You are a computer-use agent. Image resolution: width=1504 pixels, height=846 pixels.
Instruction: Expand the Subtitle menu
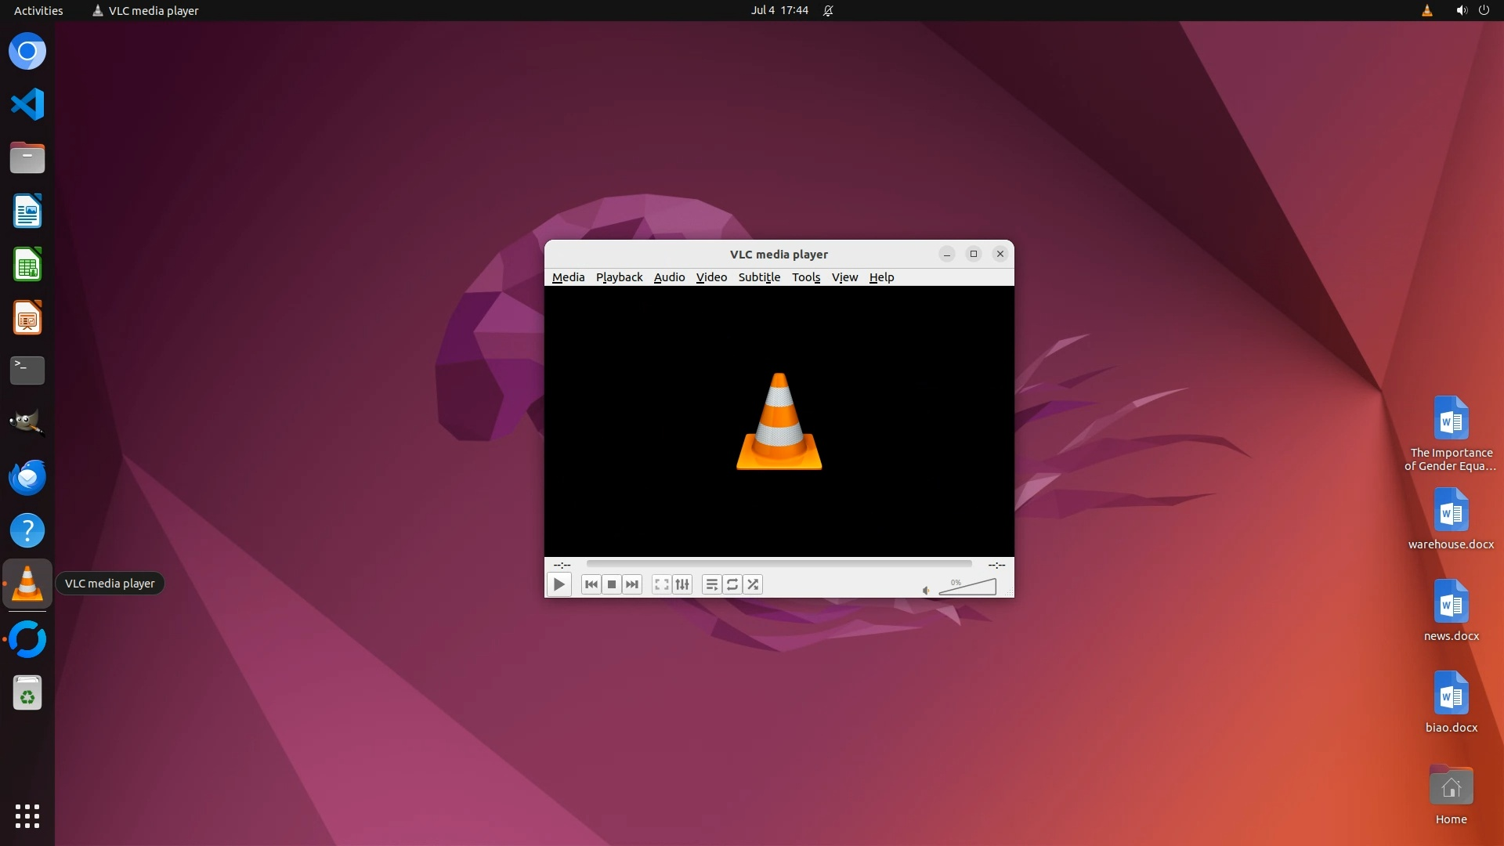[759, 277]
